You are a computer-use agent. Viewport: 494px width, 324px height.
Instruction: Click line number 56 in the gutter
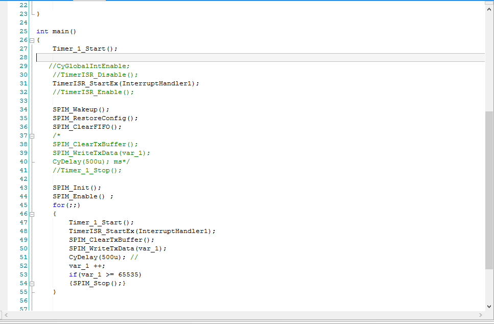[x=23, y=300]
